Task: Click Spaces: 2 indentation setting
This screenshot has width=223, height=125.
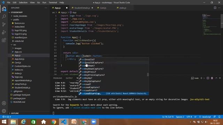Action: 180,117
